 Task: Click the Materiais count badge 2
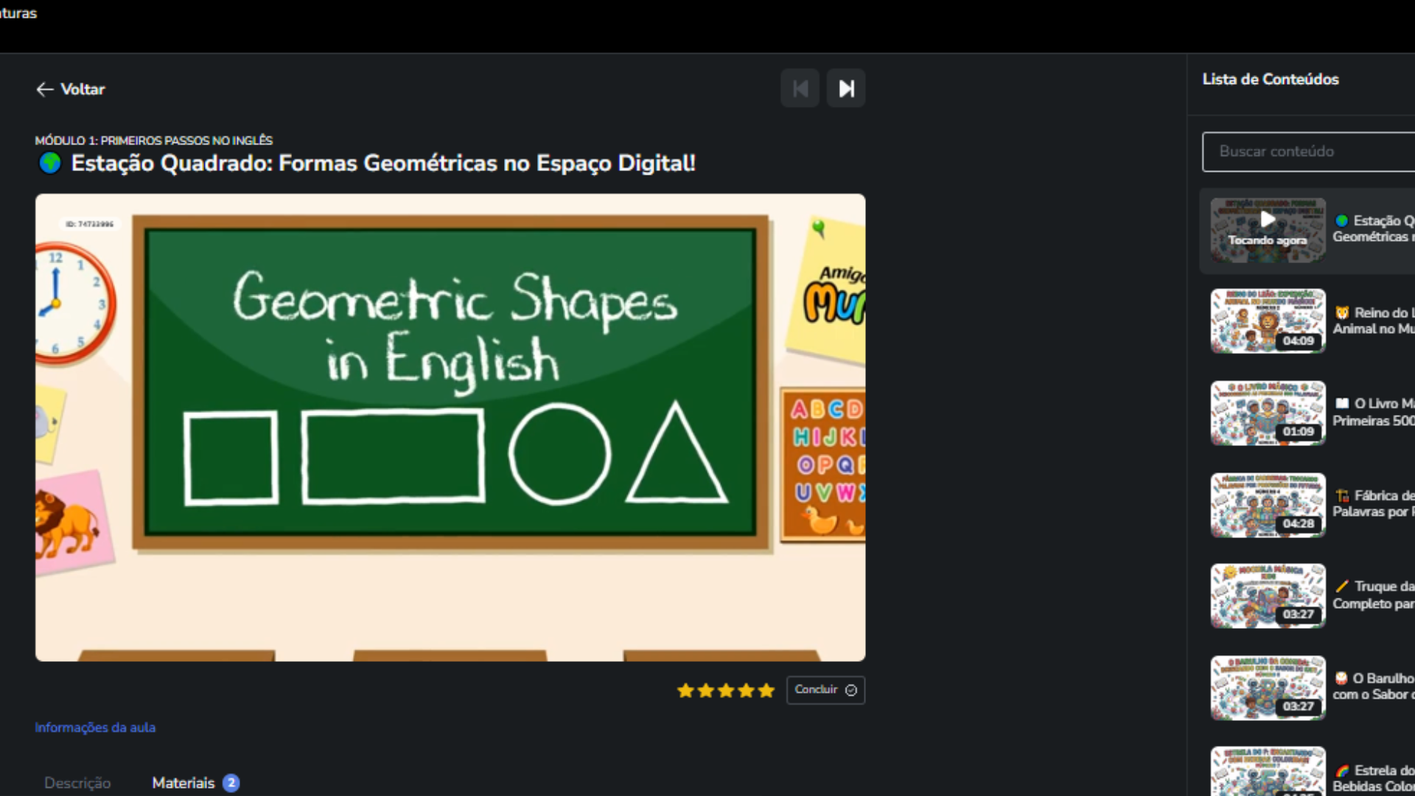click(x=231, y=783)
